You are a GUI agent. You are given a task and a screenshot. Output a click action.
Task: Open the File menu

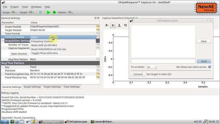[5, 7]
